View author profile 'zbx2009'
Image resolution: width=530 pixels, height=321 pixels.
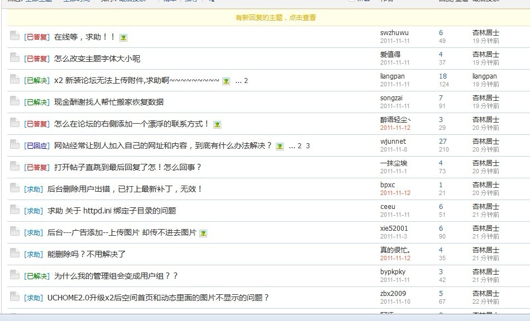(393, 293)
